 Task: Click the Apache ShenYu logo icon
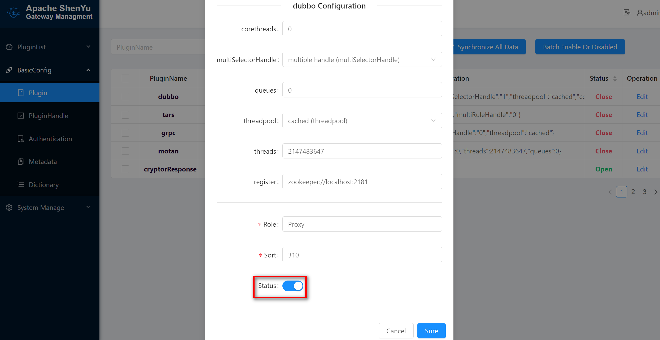(13, 12)
